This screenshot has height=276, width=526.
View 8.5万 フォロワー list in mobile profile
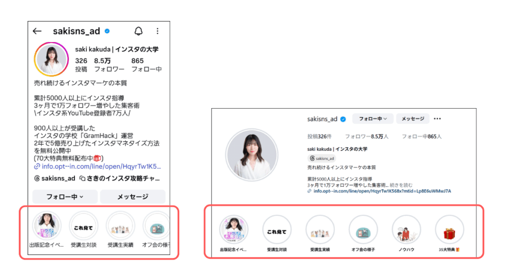point(109,65)
